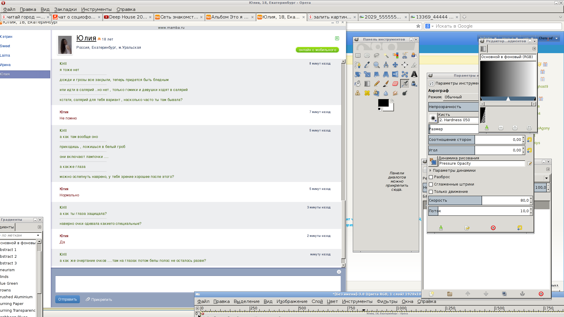The height and width of the screenshot is (317, 564).
Task: Click the black foreground color swatch
Action: click(383, 103)
